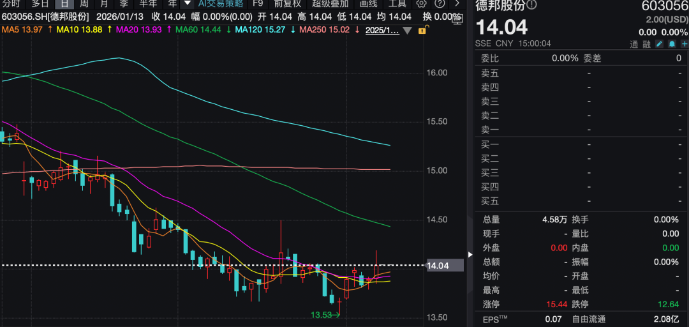Screen dimensions: 689x327
Task: Open AI交易策略 button
Action: tap(220, 3)
